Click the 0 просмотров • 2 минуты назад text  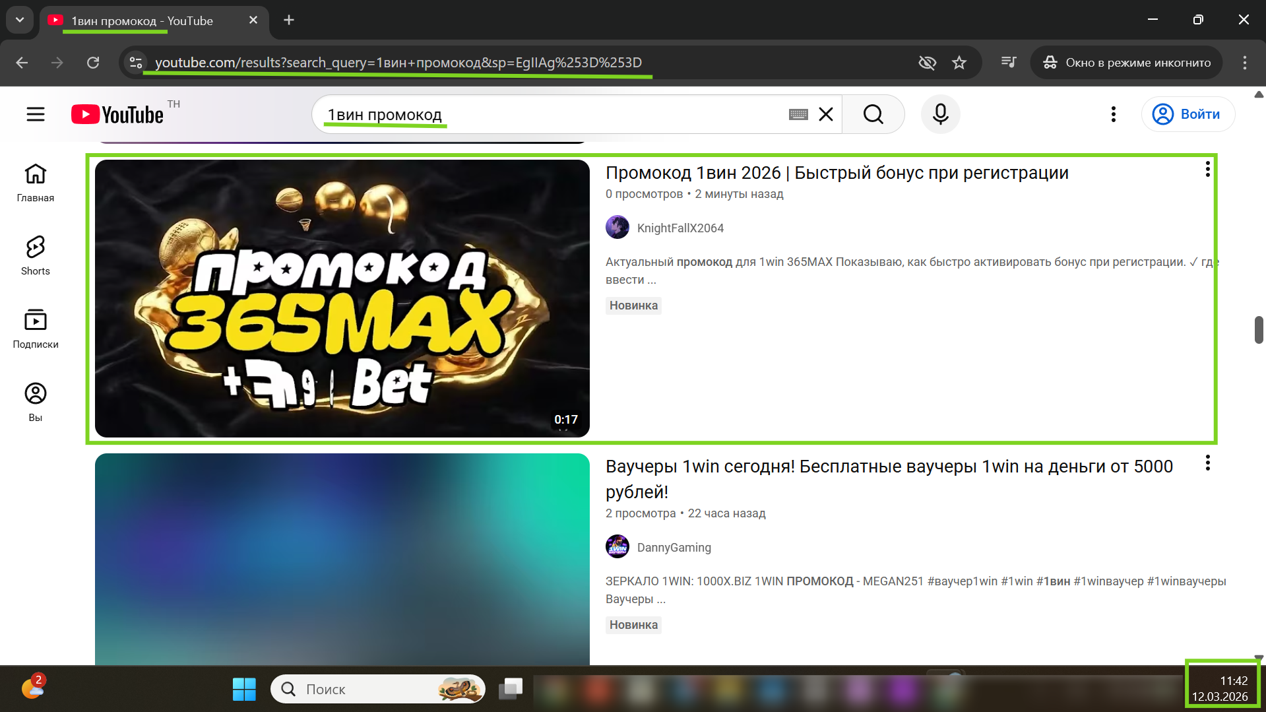pos(695,194)
